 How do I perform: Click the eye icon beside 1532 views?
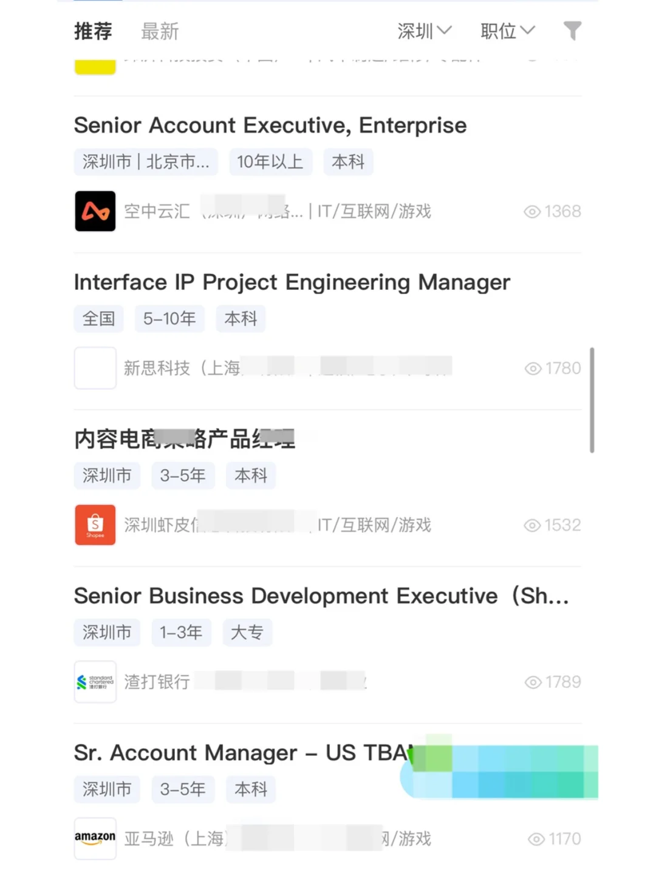(x=532, y=525)
